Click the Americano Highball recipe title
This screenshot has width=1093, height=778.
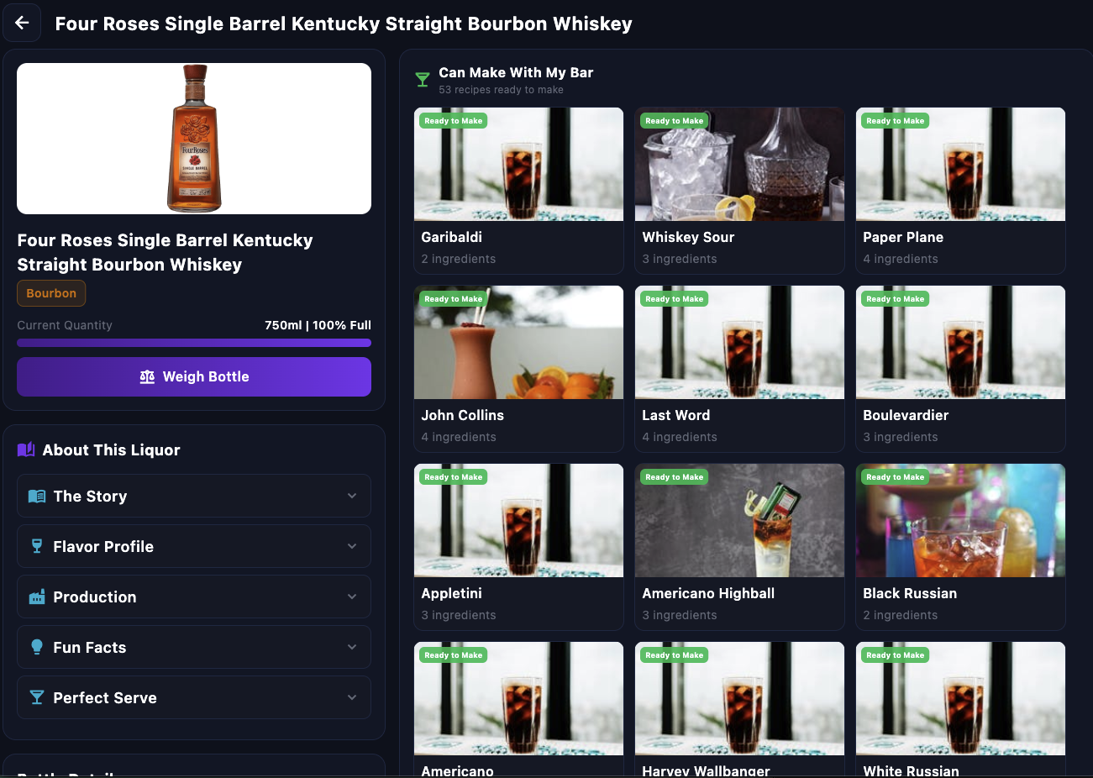pos(708,593)
